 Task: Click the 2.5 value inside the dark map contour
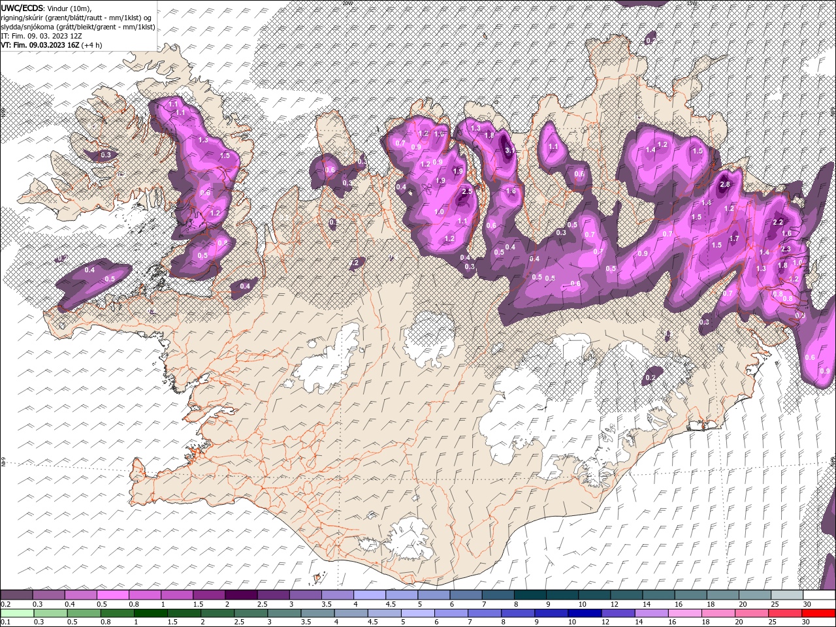(467, 192)
